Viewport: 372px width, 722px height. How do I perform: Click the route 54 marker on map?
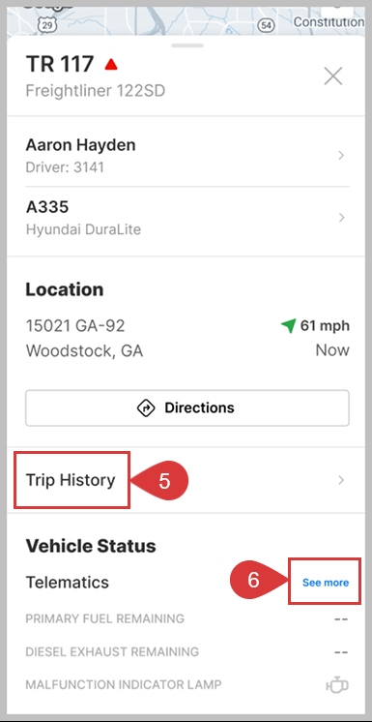click(x=266, y=25)
